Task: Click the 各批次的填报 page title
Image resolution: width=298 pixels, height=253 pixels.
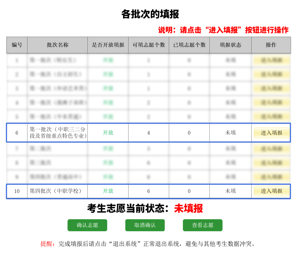Action: [150, 14]
